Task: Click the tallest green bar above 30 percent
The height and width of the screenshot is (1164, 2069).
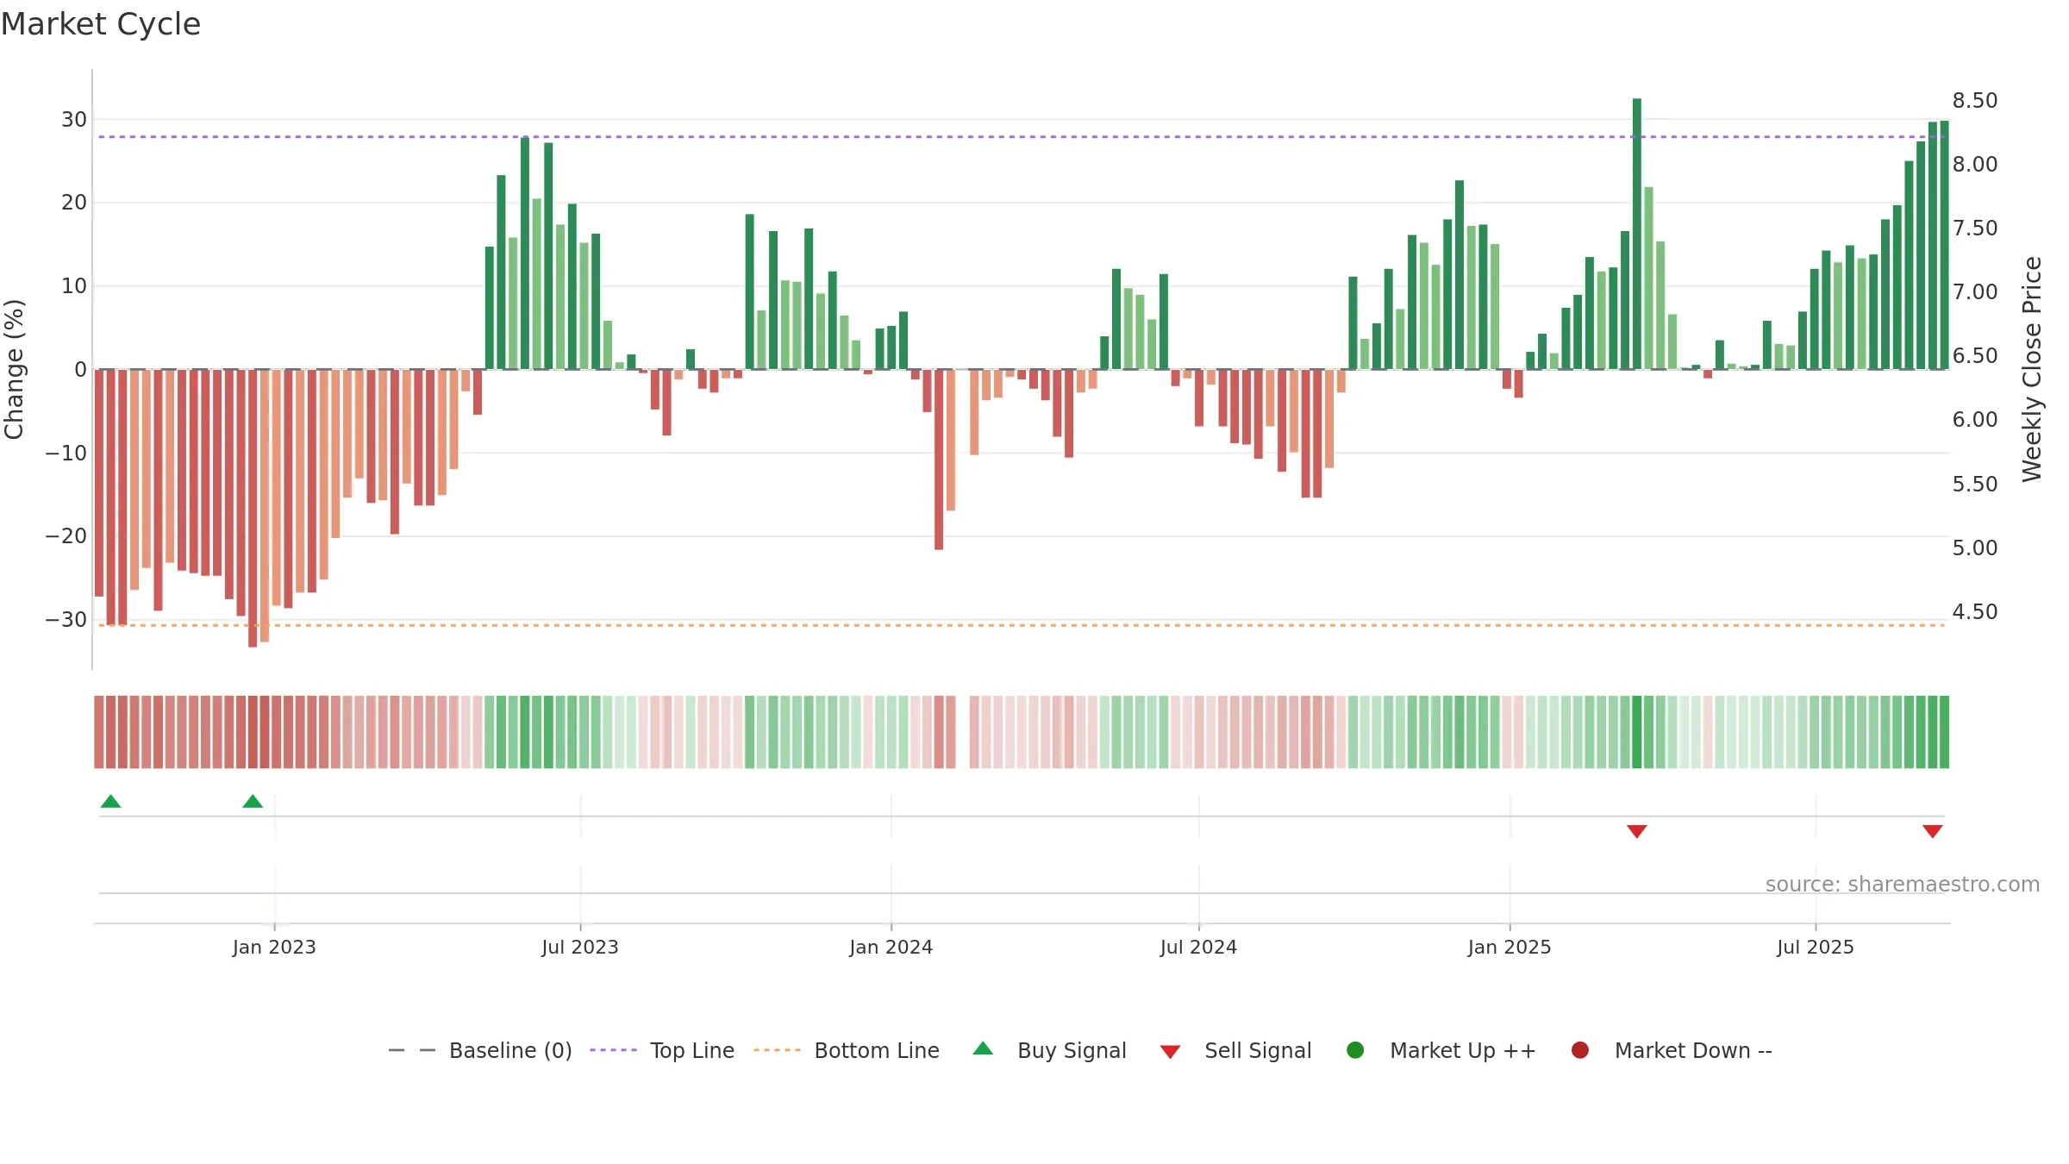Action: 1637,234
